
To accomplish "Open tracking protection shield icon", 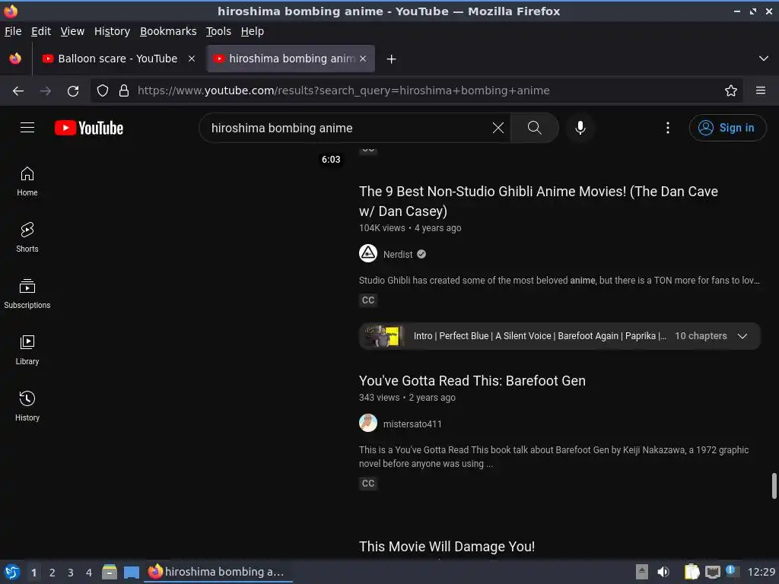I will (x=103, y=90).
